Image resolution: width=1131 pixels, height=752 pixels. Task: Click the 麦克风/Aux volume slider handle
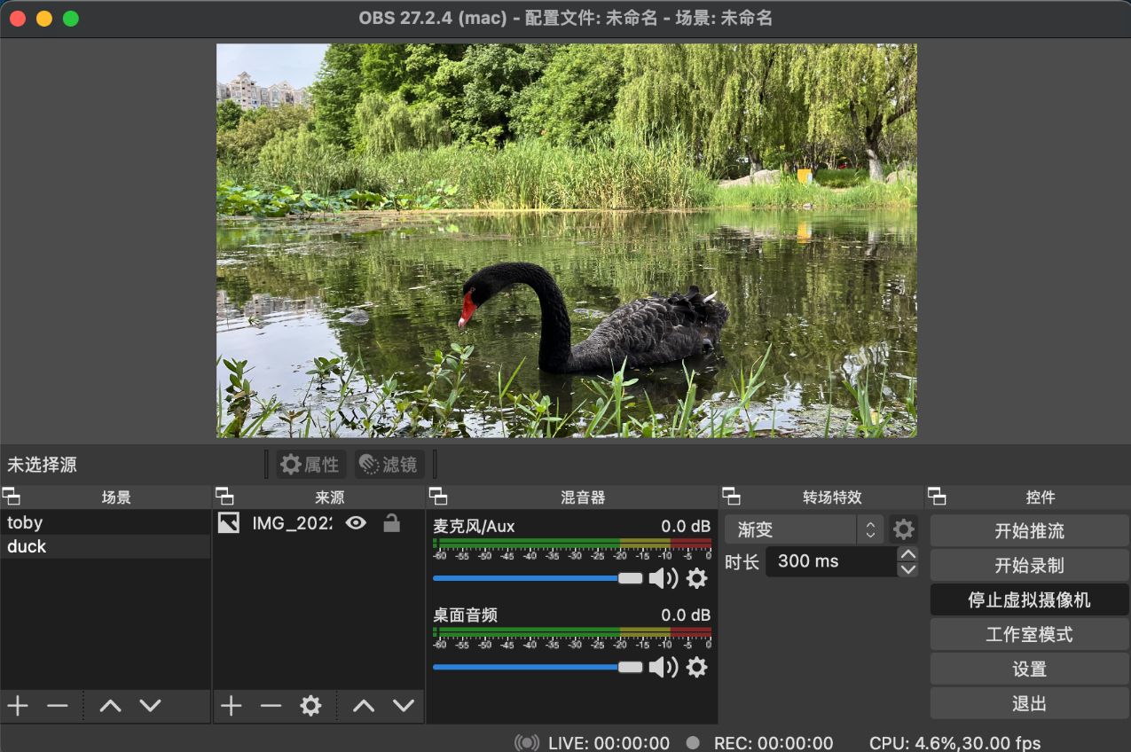(x=630, y=578)
